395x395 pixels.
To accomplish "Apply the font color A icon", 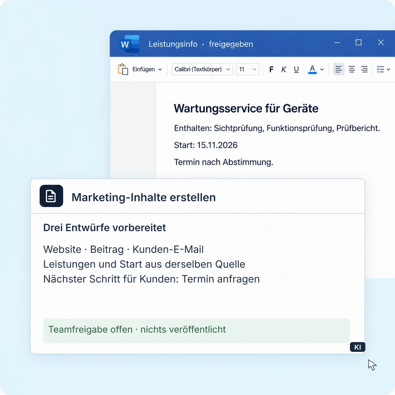I will [312, 69].
